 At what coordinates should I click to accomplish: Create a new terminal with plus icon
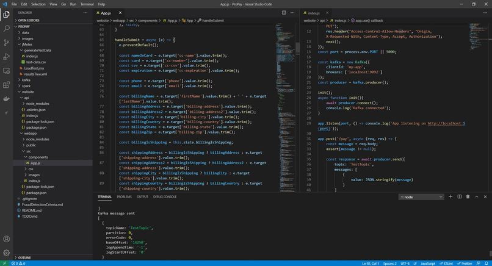point(450,196)
